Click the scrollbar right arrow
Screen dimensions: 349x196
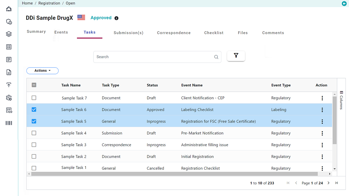[330, 174]
